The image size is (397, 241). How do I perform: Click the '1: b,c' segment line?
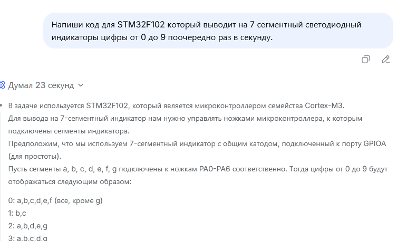(16, 213)
